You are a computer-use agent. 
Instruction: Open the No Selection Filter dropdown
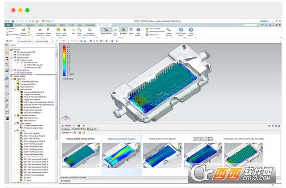pyautogui.click(x=26, y=41)
